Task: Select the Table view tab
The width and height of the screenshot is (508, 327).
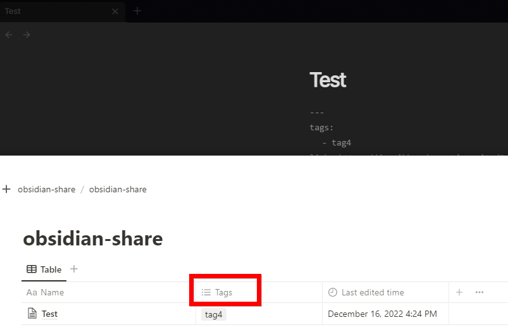Action: [44, 269]
